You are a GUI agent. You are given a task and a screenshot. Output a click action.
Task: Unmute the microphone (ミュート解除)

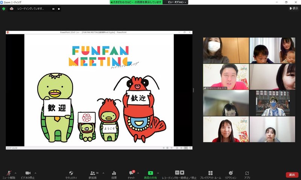point(9,175)
